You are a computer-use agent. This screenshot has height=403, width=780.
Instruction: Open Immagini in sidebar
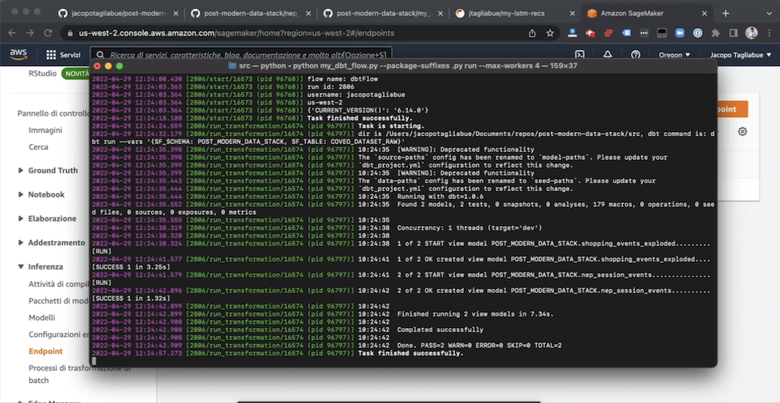(45, 130)
